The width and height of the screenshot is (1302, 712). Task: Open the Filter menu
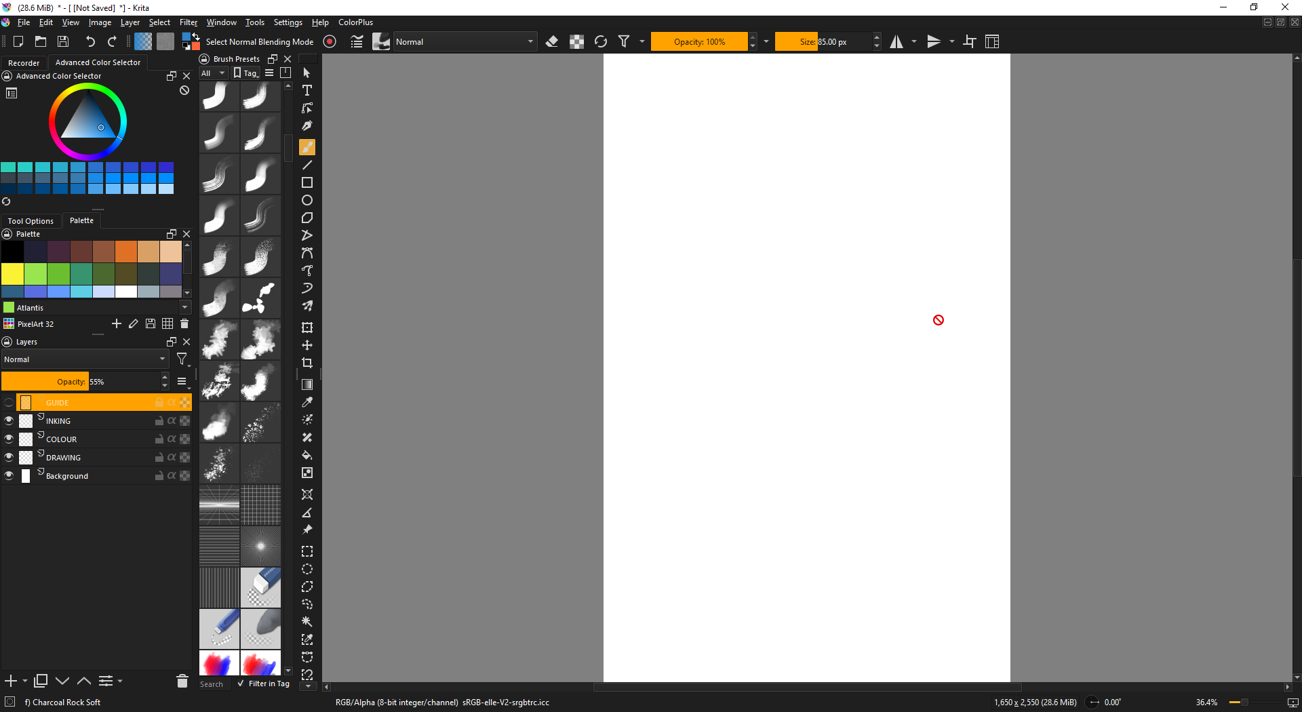tap(188, 22)
